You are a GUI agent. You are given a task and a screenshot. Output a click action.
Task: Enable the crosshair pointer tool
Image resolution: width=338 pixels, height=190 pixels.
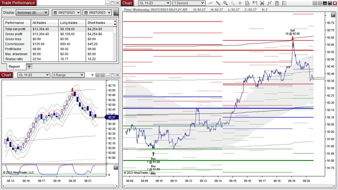[x=240, y=3]
